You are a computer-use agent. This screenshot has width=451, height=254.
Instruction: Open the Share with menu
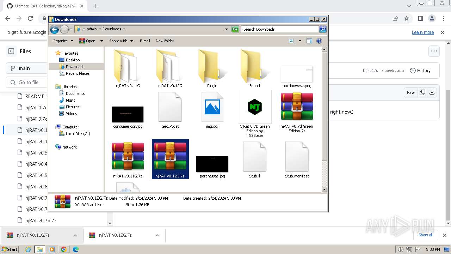click(121, 41)
